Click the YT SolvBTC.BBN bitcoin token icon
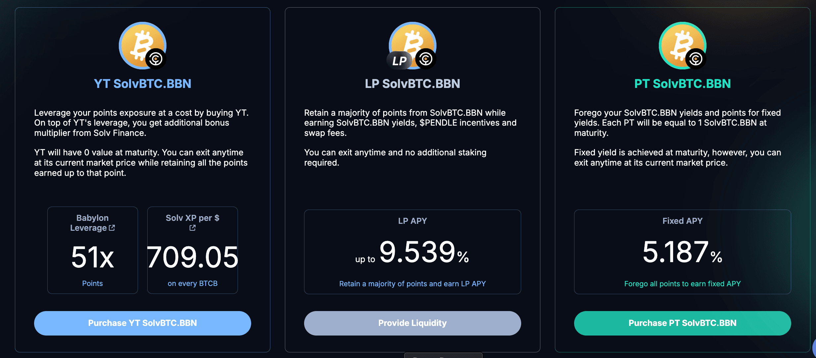This screenshot has width=816, height=358. [x=142, y=45]
